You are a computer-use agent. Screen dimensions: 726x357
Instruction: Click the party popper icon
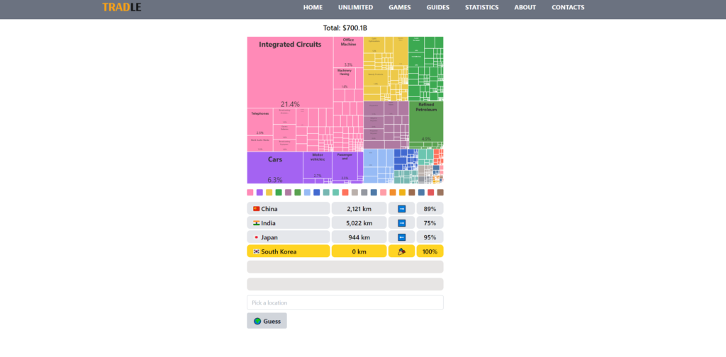click(x=402, y=251)
